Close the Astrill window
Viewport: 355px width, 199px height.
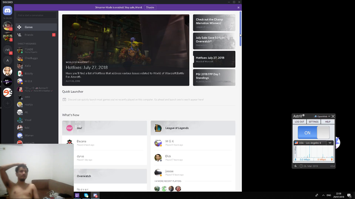(333, 117)
